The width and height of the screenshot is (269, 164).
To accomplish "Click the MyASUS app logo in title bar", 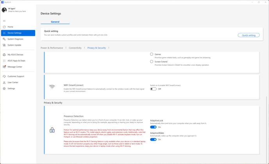I will point(2,2).
